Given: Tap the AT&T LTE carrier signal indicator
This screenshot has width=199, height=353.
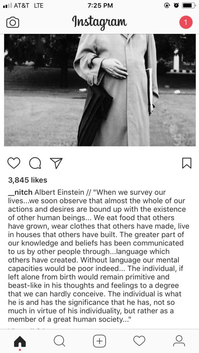Looking at the screenshot, I should pyautogui.click(x=23, y=6).
